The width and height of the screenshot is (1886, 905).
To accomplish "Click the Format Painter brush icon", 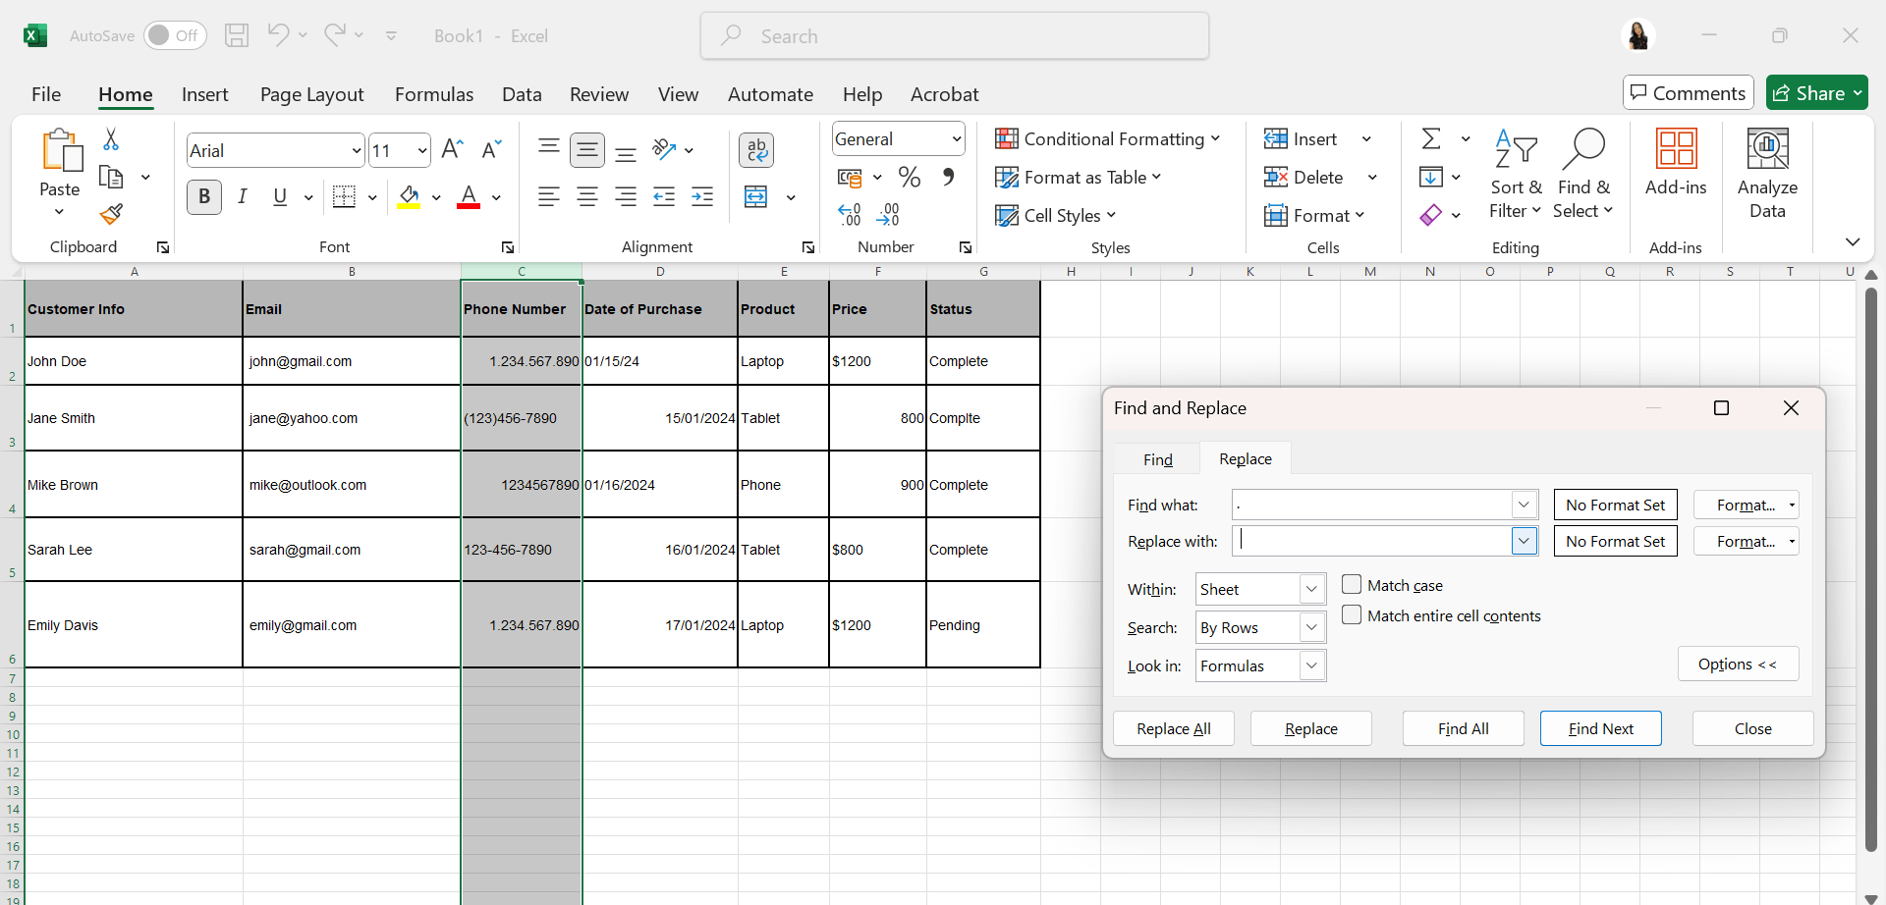I will 111,213.
